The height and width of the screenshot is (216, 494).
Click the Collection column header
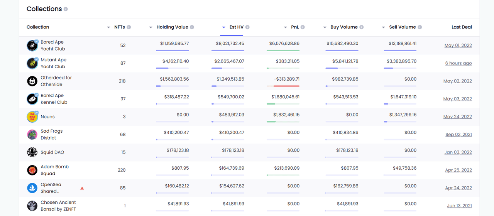[38, 27]
